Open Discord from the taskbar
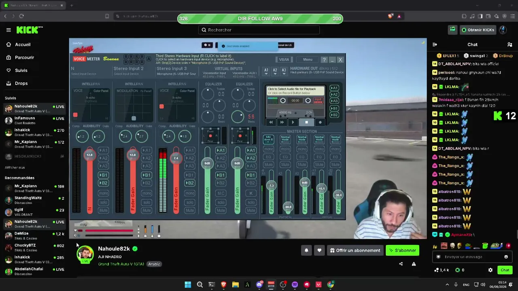The width and height of the screenshot is (518, 291). pyautogui.click(x=259, y=285)
